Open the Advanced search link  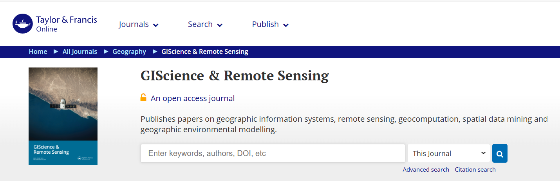(x=426, y=169)
